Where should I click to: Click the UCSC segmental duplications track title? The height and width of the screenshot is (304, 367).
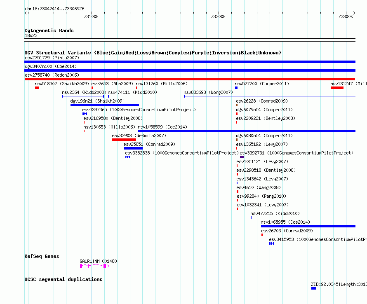click(x=64, y=279)
